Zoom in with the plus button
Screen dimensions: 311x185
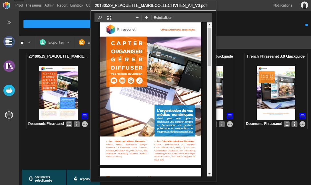pyautogui.click(x=147, y=18)
